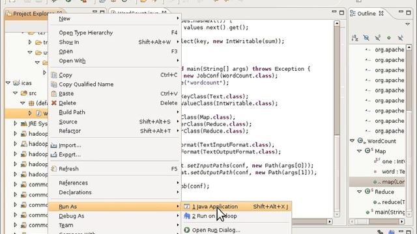Image resolution: width=417 pixels, height=234 pixels.
Task: Collapse the Map node in Outline
Action: click(359, 151)
